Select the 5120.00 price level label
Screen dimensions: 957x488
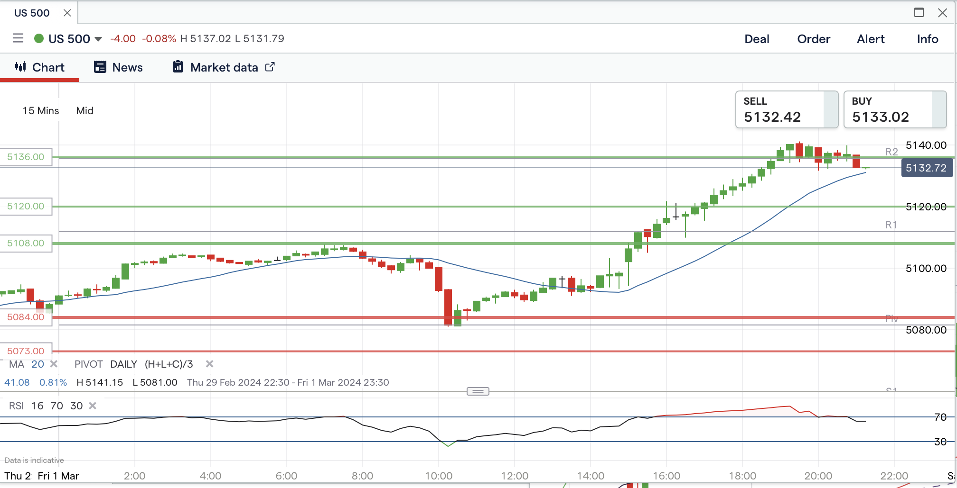(26, 206)
